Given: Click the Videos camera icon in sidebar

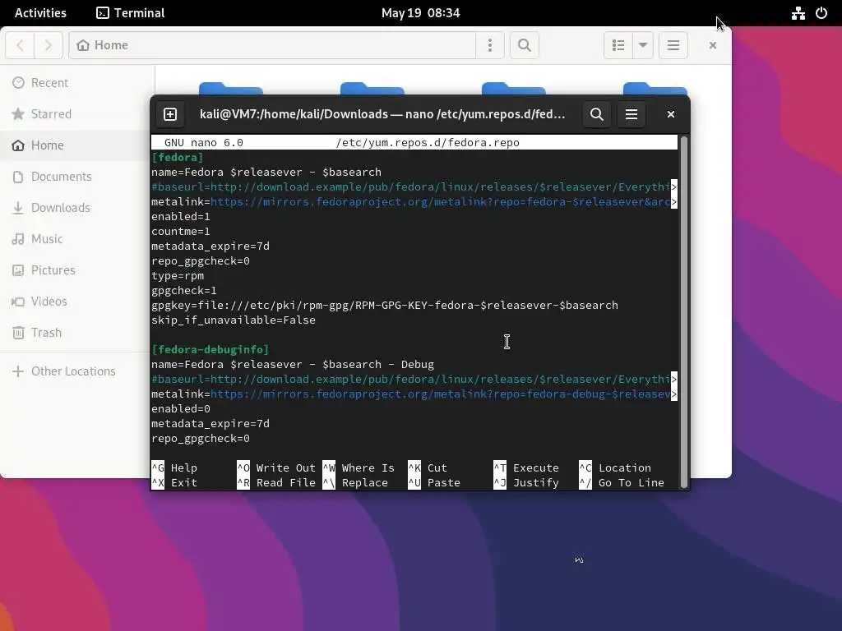Looking at the screenshot, I should click(x=18, y=301).
